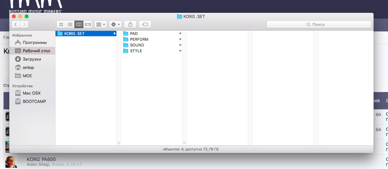Viewport: 388px width, 169px height.
Task: Open the ontop home folder
Action: coord(32,68)
